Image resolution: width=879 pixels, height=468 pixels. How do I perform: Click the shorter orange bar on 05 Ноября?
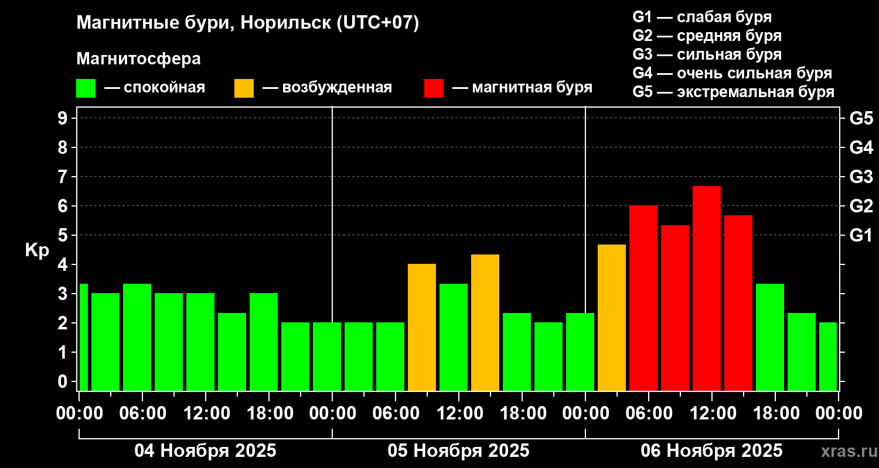[422, 328]
